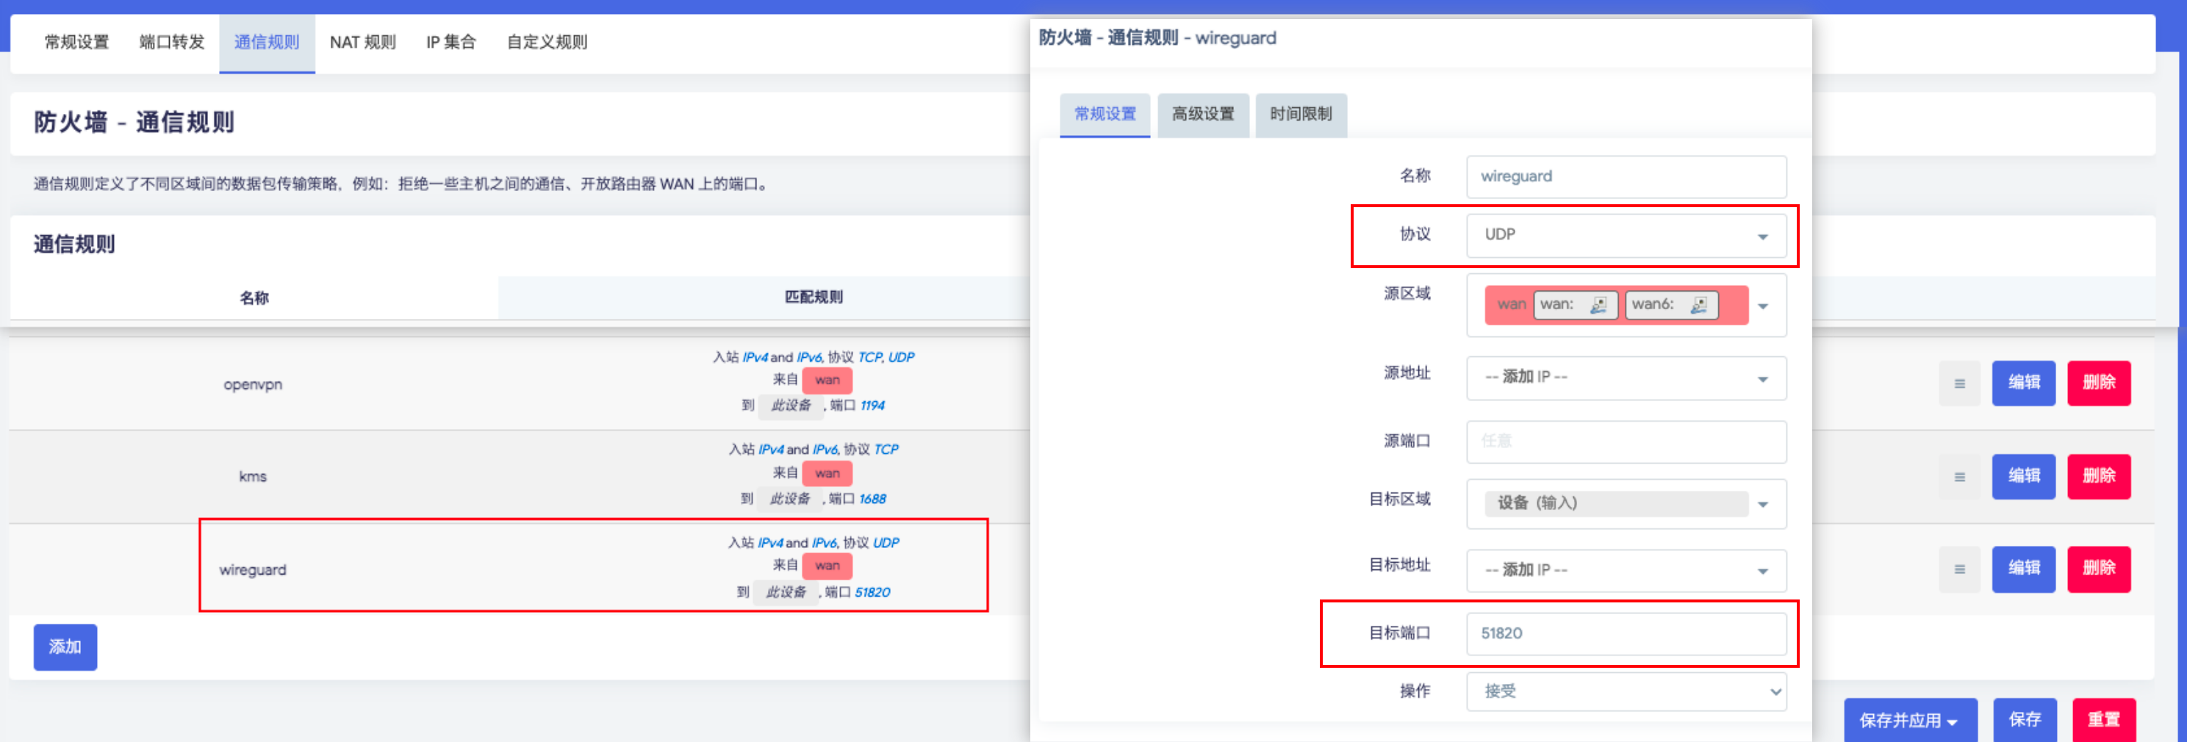The image size is (2187, 742).
Task: Open the 源地址 add IP dropdown
Action: tap(1625, 378)
